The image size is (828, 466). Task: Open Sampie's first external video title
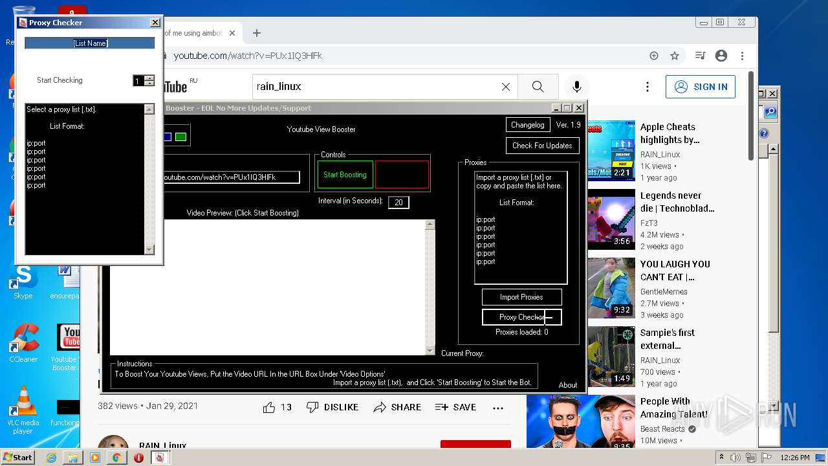point(668,339)
